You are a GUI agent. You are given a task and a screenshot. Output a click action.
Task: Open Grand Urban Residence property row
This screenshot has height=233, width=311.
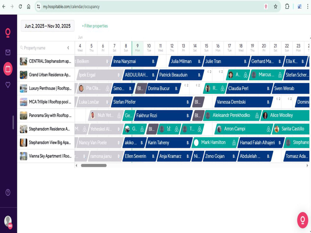point(46,75)
